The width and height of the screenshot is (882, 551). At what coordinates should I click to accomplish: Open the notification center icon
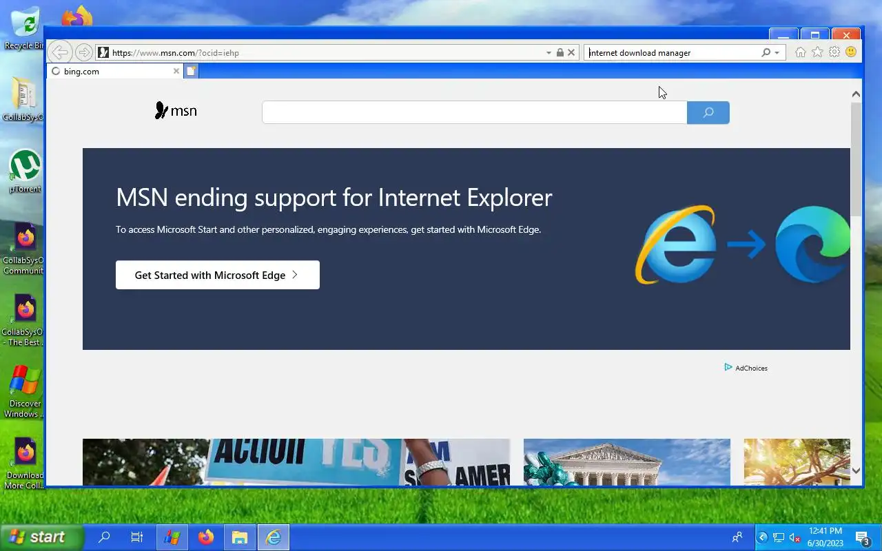(x=862, y=537)
